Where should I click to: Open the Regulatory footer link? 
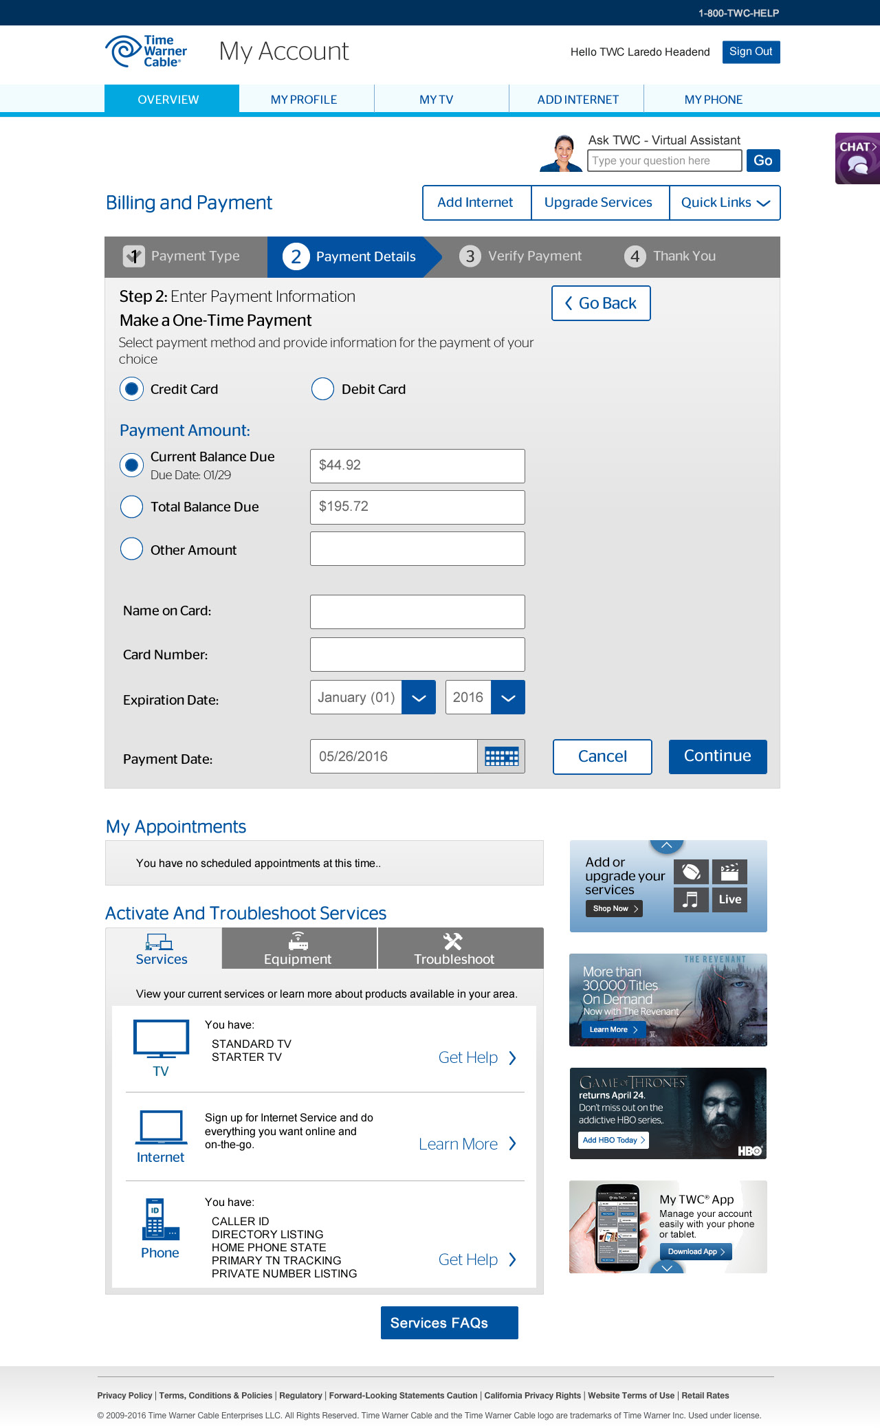(x=300, y=1396)
